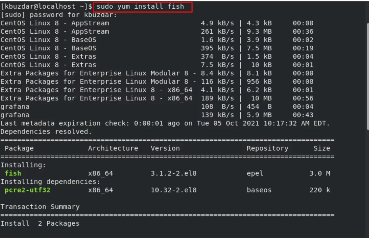Click the BaseOS row showing 3.9 kB
The width and height of the screenshot is (369, 238).
tap(157, 40)
